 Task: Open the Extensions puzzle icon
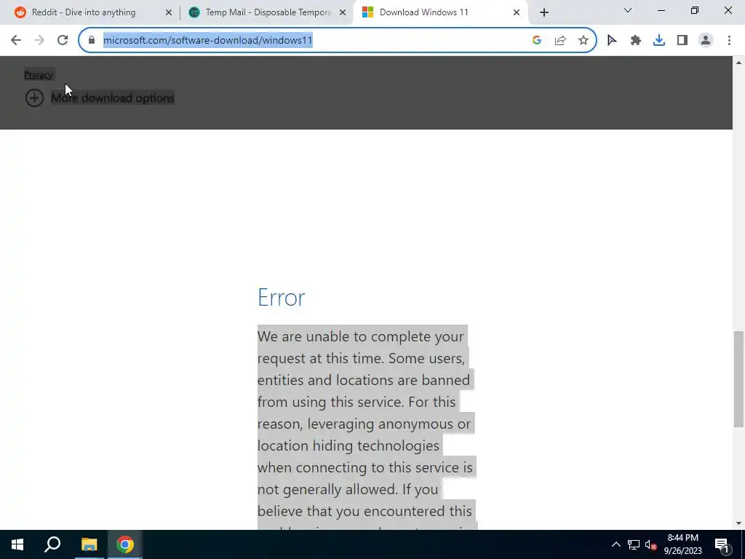pos(635,41)
